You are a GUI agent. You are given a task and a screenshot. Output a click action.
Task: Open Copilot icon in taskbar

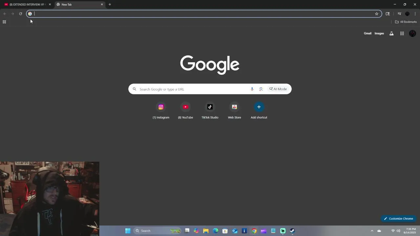point(196,231)
